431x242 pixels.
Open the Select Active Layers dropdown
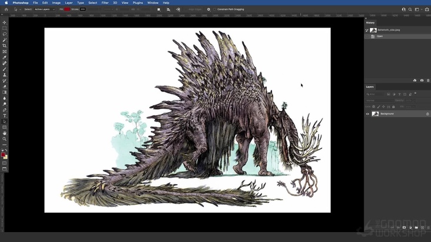(x=45, y=9)
